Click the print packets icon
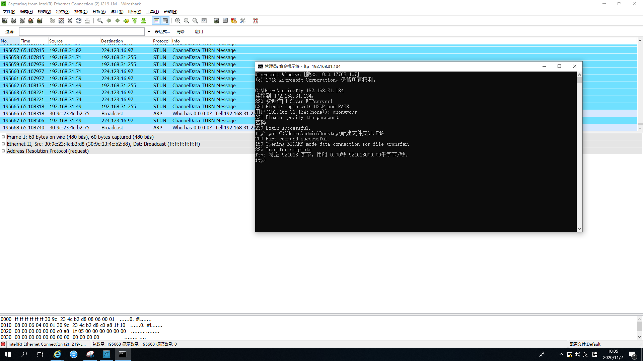Screen dimensions: 643x361 pos(87,21)
